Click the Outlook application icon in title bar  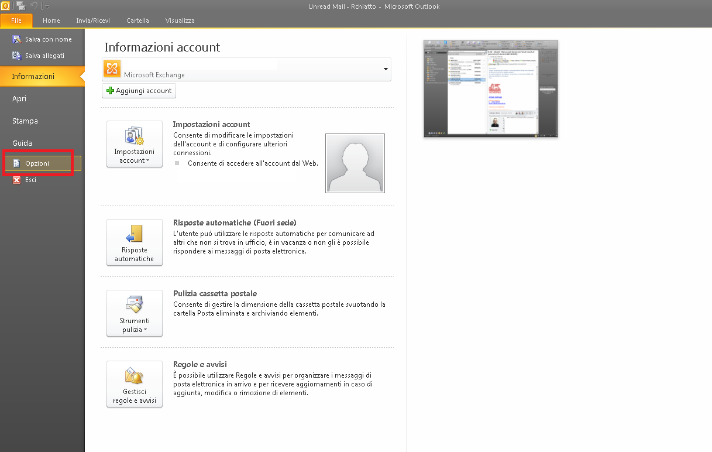click(5, 6)
